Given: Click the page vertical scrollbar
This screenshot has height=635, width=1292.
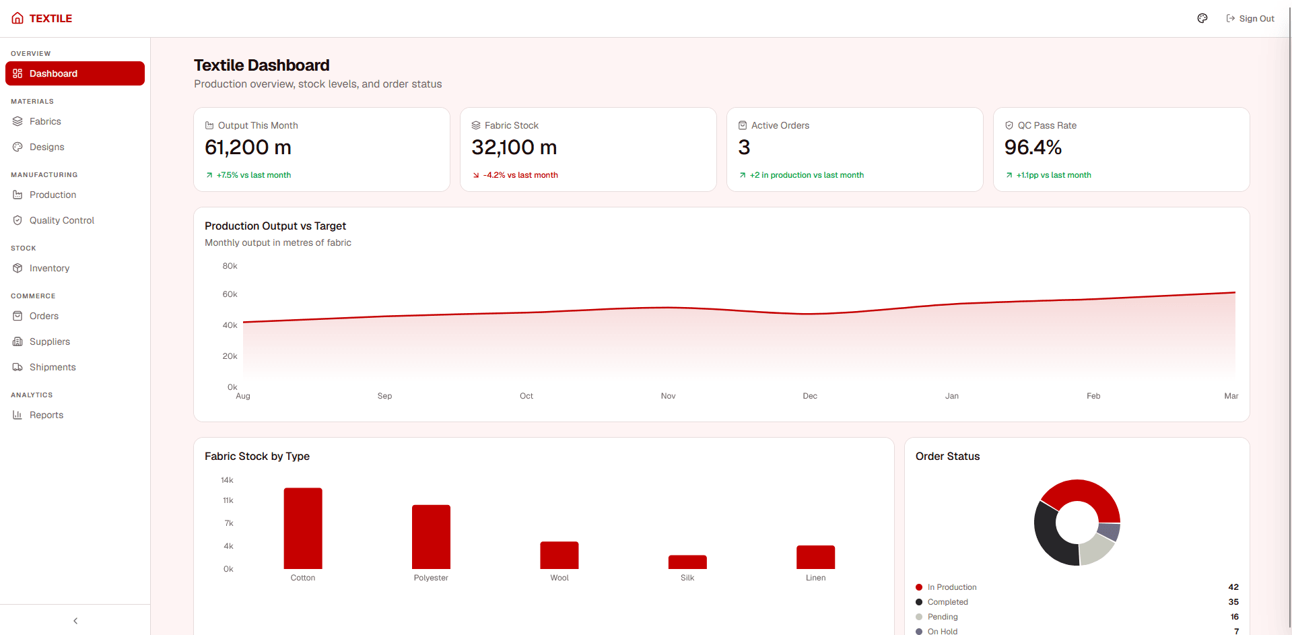Looking at the screenshot, I should (1289, 317).
